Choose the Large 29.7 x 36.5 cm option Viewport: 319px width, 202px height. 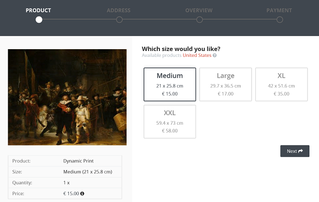226,84
